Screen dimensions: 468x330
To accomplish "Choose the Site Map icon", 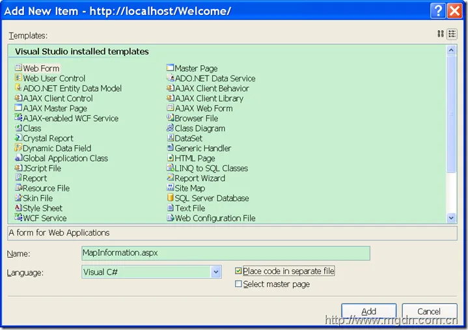I will [x=170, y=187].
